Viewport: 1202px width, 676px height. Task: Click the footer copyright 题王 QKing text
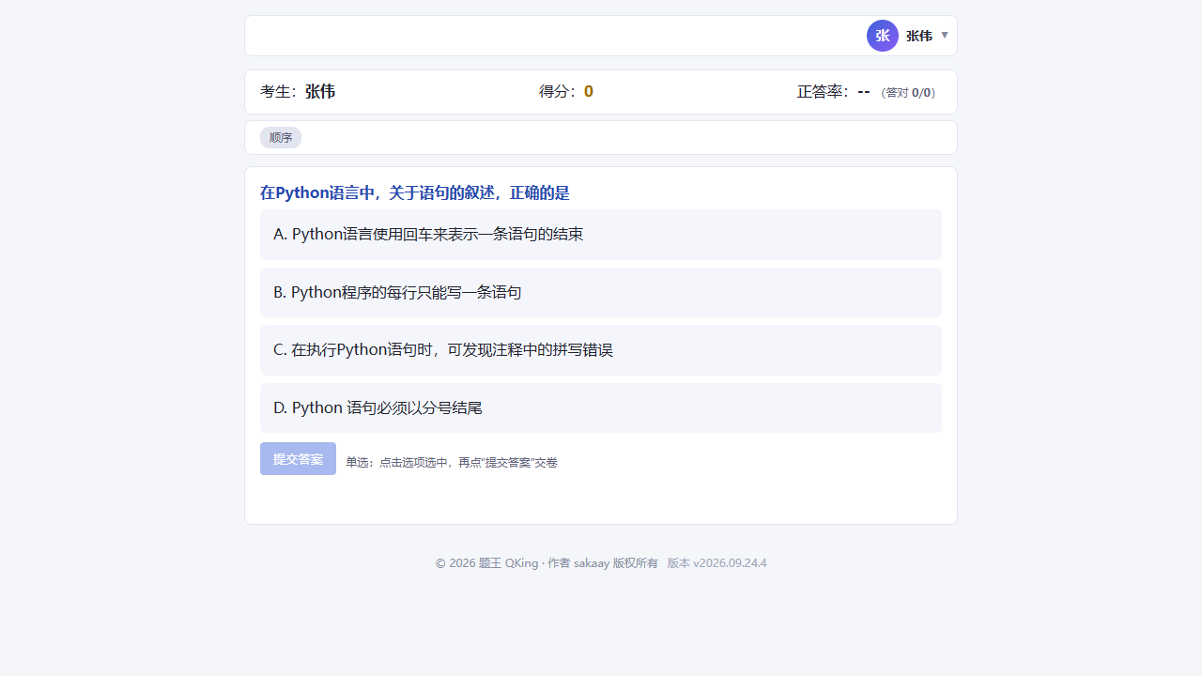[x=547, y=563]
